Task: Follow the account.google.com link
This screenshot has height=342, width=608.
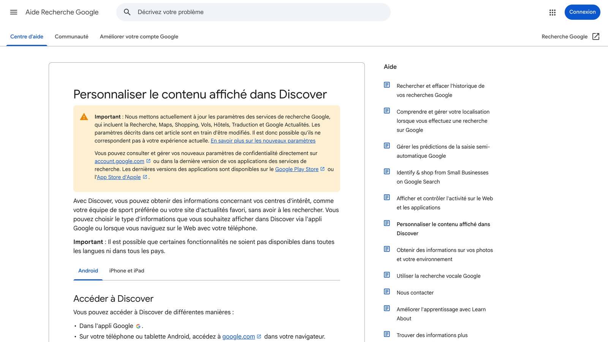Action: coord(119,161)
